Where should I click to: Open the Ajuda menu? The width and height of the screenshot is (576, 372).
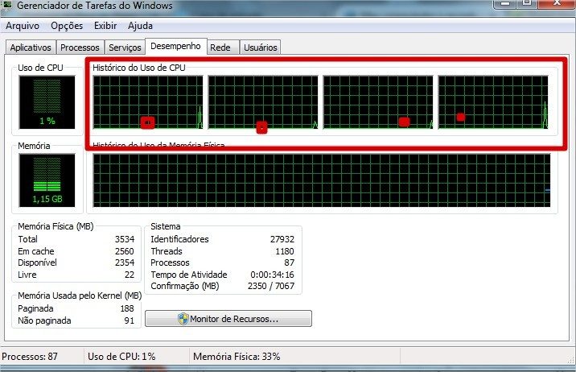pos(140,26)
